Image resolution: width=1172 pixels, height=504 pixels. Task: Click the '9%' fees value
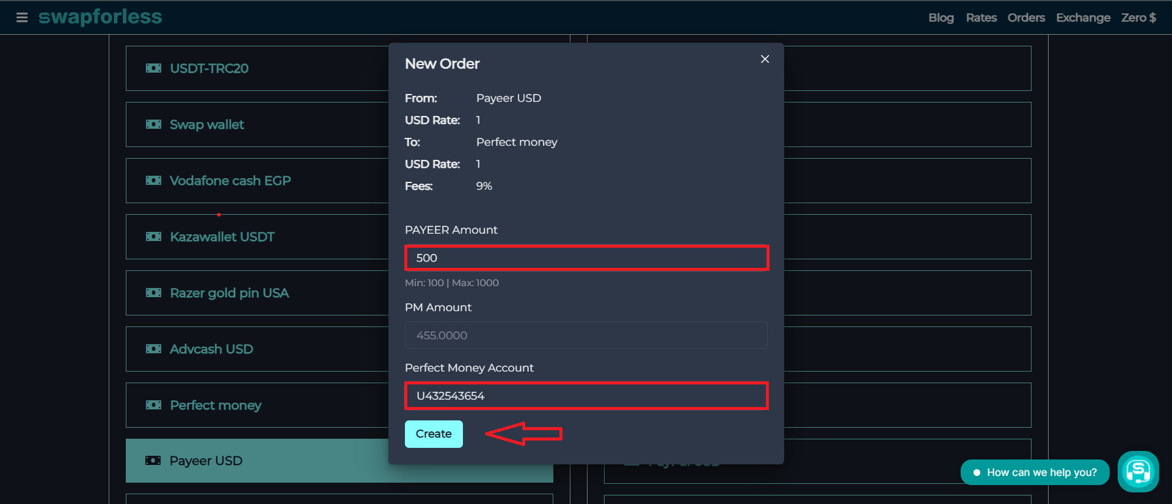484,186
